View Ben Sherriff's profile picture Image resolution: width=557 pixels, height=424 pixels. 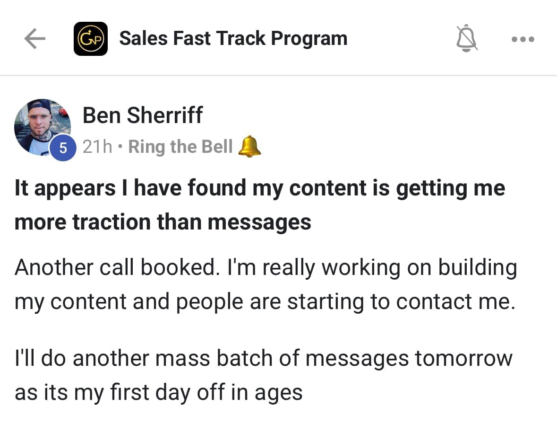pyautogui.click(x=42, y=125)
